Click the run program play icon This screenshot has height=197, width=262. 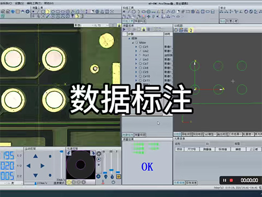(x=124, y=29)
